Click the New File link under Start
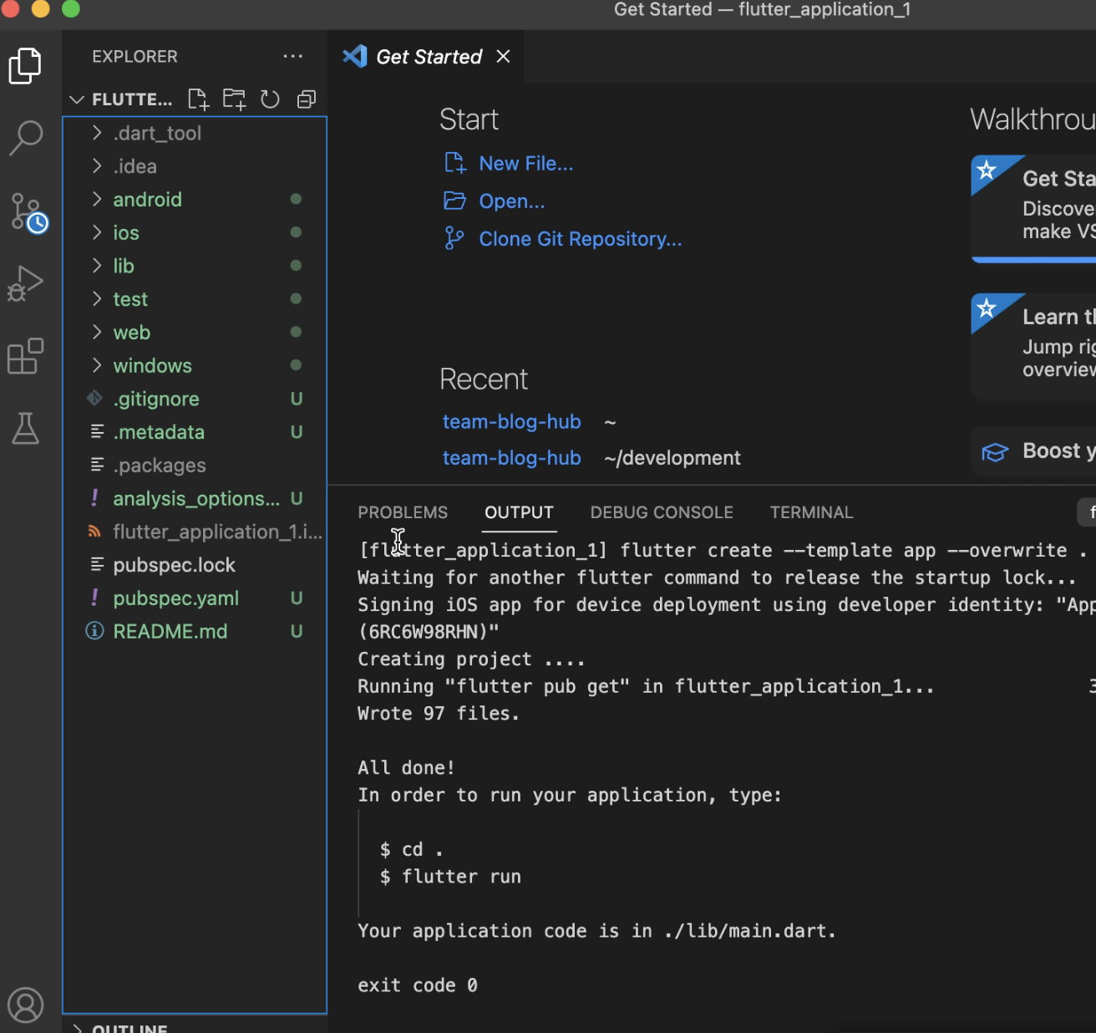 coord(525,164)
